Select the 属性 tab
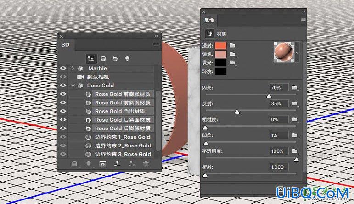 coord(209,20)
